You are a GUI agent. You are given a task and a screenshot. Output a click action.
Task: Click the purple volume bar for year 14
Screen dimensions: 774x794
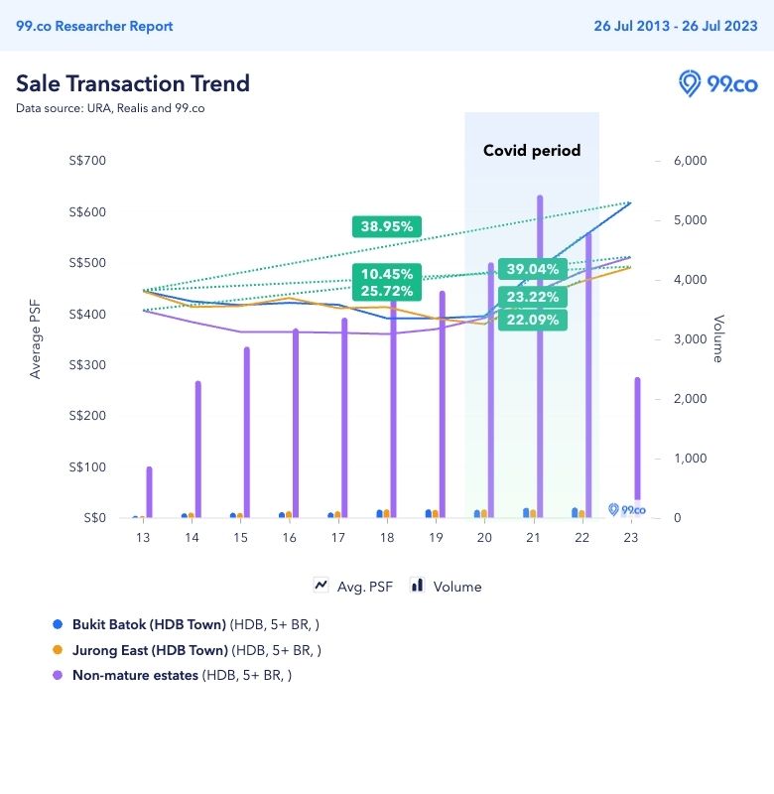click(x=197, y=450)
